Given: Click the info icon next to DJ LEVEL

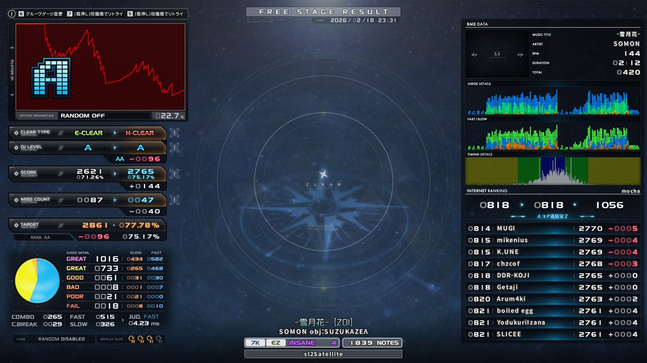Looking at the screenshot, I should (174, 148).
